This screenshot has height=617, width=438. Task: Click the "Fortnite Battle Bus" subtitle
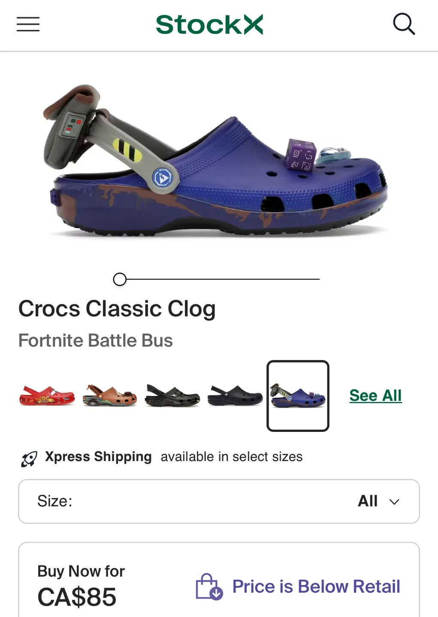(95, 340)
